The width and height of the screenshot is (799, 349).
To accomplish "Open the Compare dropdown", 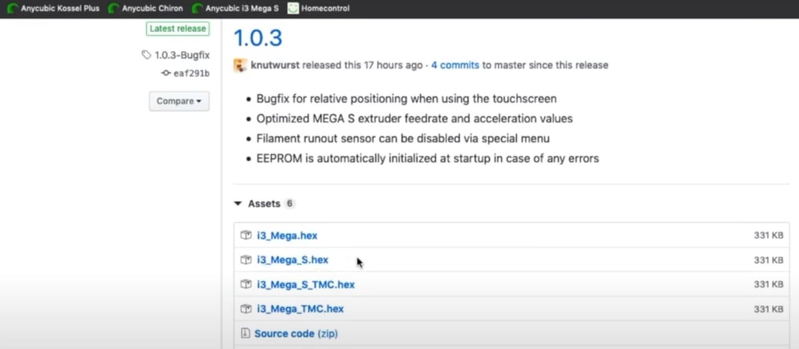I will pos(179,101).
